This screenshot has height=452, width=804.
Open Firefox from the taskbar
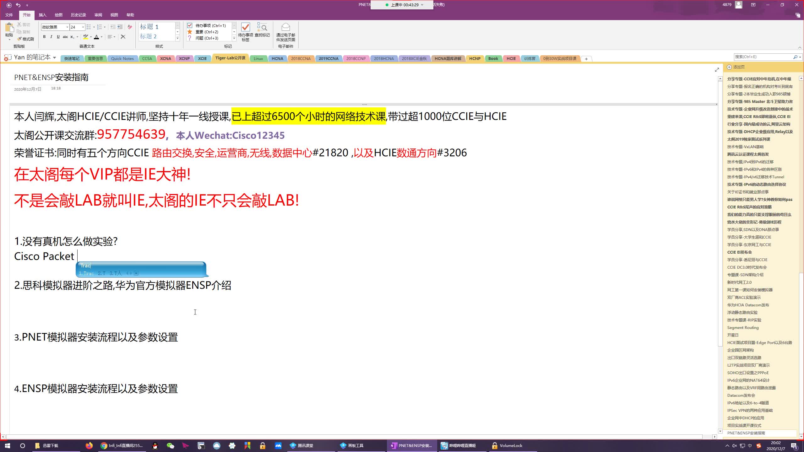pyautogui.click(x=89, y=445)
